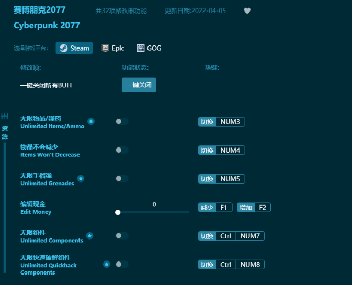The width and height of the screenshot is (352, 285).
Task: Click the Epic Games logo icon
Action: click(105, 48)
